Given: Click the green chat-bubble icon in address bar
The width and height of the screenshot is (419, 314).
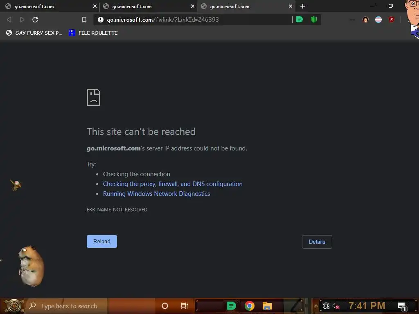Looking at the screenshot, I should tap(300, 19).
